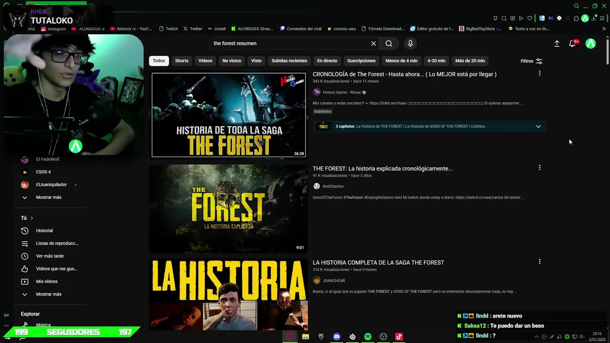Open TikTok from the taskbar
Screen dimensions: 610x343
click(399, 336)
